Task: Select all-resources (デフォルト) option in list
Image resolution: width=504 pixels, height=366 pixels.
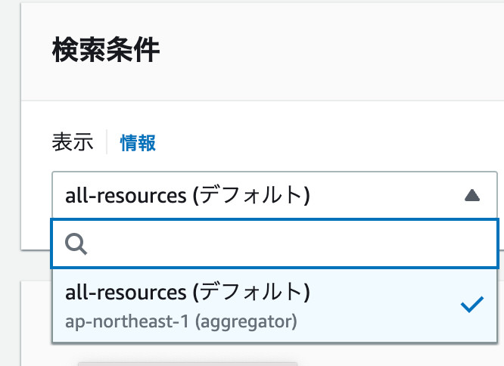Action: (275, 306)
